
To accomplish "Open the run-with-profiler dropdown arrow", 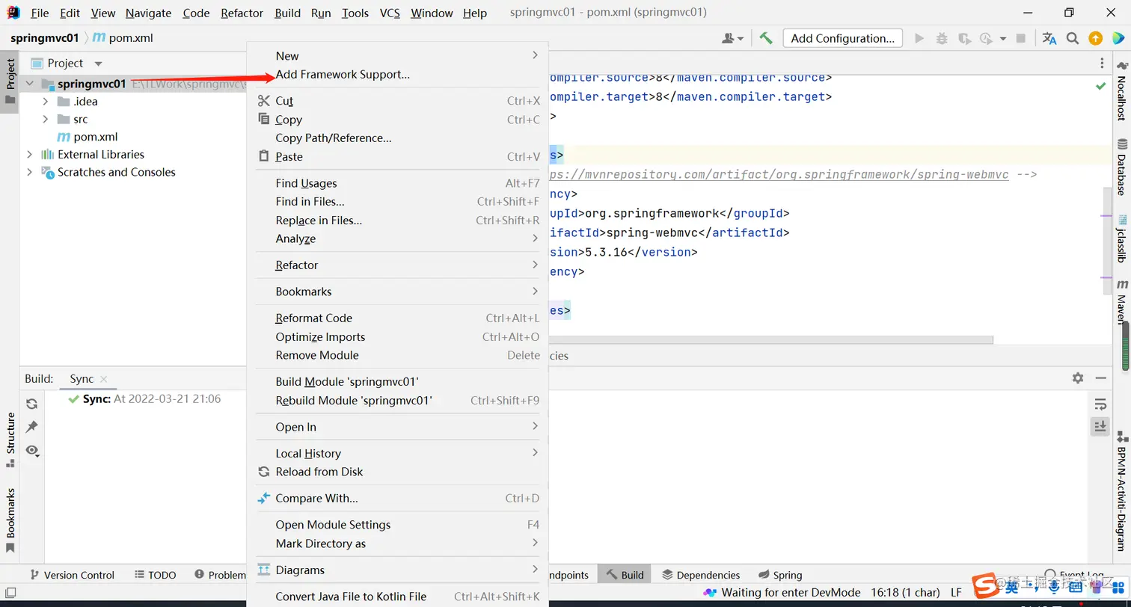I will click(x=1003, y=39).
